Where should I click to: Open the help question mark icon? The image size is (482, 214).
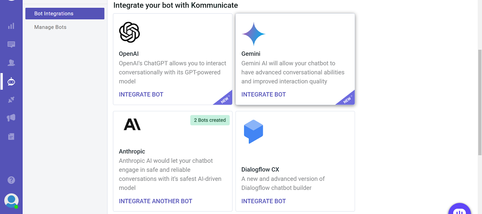(11, 180)
